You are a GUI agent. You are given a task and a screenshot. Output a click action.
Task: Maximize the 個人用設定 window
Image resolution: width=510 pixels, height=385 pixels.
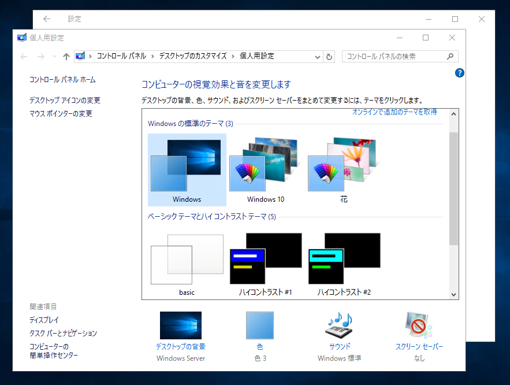426,38
